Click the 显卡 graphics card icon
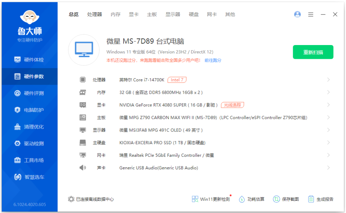This screenshot has width=346, height=213. (x=83, y=105)
